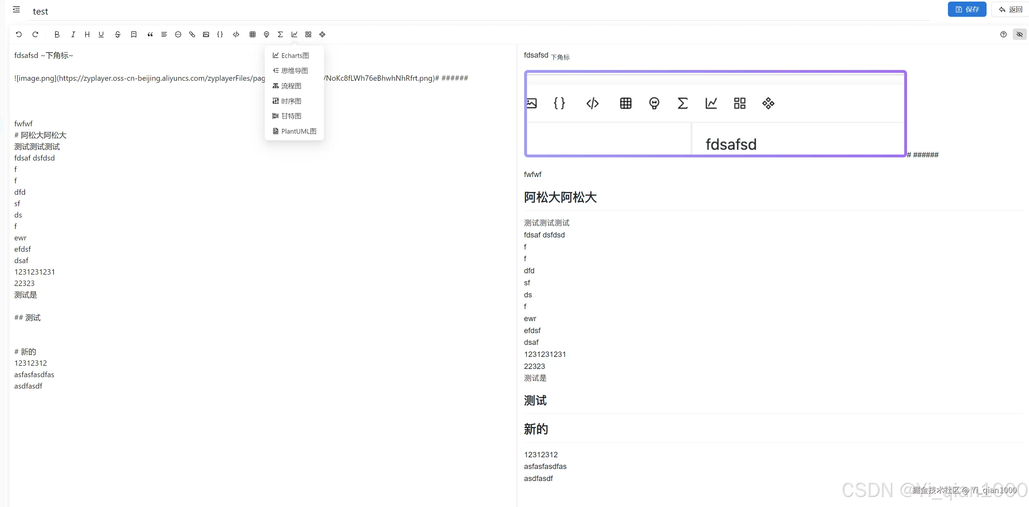Image resolution: width=1029 pixels, height=507 pixels.
Task: Toggle the preview pane eye-slash icon
Action: pyautogui.click(x=1019, y=34)
